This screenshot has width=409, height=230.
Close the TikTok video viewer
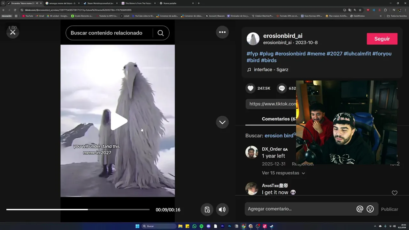tap(13, 32)
